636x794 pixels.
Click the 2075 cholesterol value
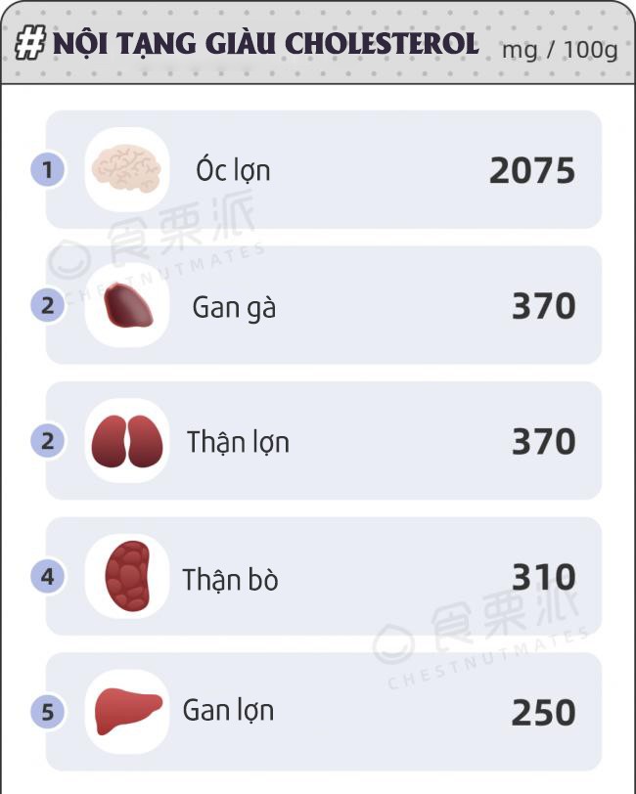[x=532, y=171]
